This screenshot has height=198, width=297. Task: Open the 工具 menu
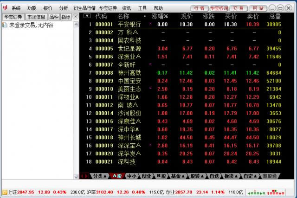coord(142,8)
